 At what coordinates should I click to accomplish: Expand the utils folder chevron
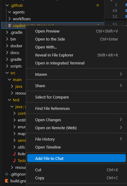pos(14,147)
